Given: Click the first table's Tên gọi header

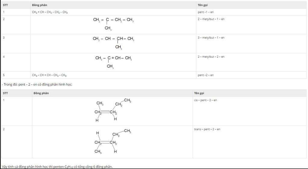Looking at the screenshot, I should click(202, 5).
